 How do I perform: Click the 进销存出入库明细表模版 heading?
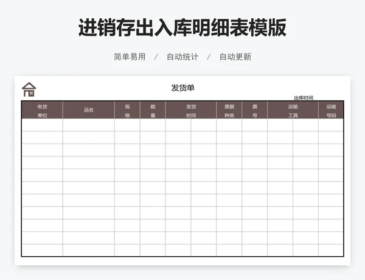(x=182, y=27)
